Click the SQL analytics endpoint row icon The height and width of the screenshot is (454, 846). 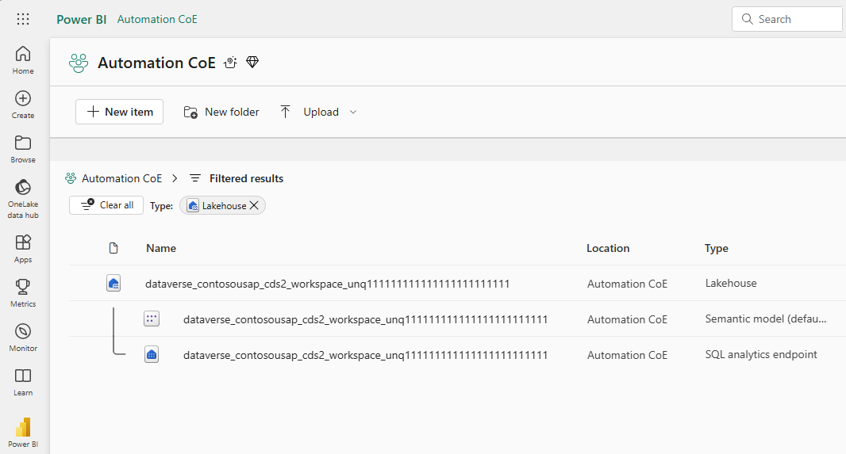click(x=152, y=354)
